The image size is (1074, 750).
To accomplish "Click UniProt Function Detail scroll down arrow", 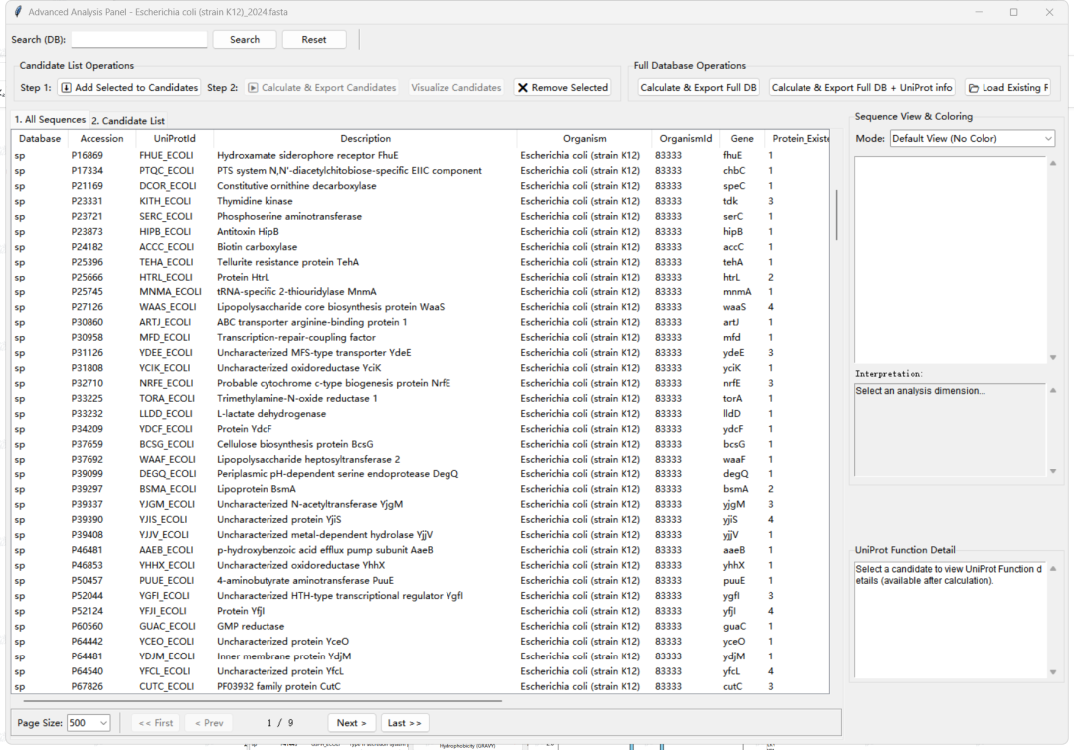I will (x=1053, y=672).
